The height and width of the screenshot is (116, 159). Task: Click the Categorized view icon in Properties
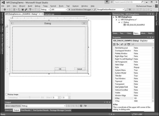(114, 44)
